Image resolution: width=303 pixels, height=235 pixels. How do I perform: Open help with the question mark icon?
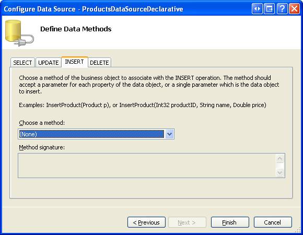click(282, 9)
